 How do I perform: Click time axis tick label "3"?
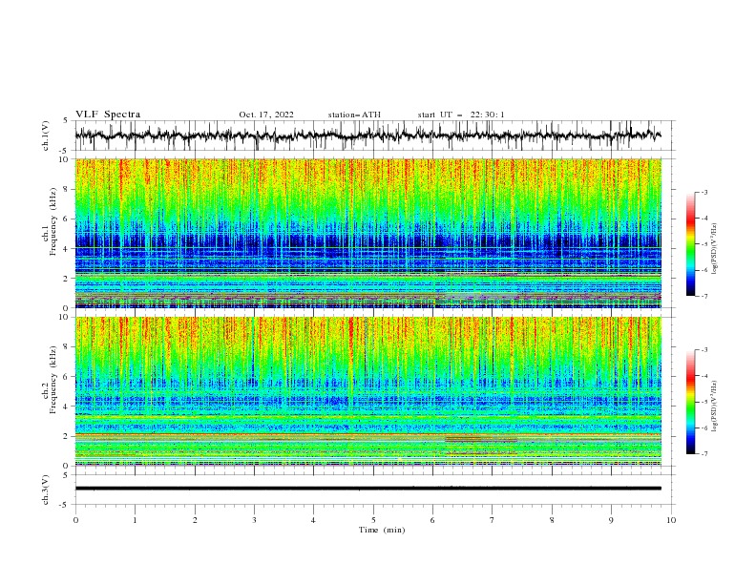pos(254,520)
